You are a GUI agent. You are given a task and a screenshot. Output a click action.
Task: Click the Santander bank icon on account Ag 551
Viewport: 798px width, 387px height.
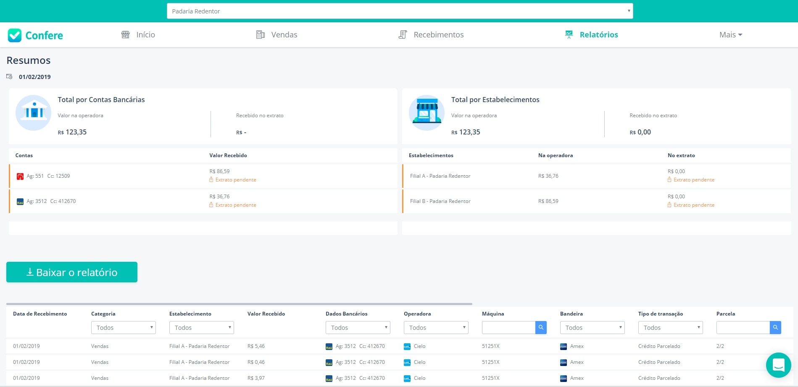(x=20, y=176)
